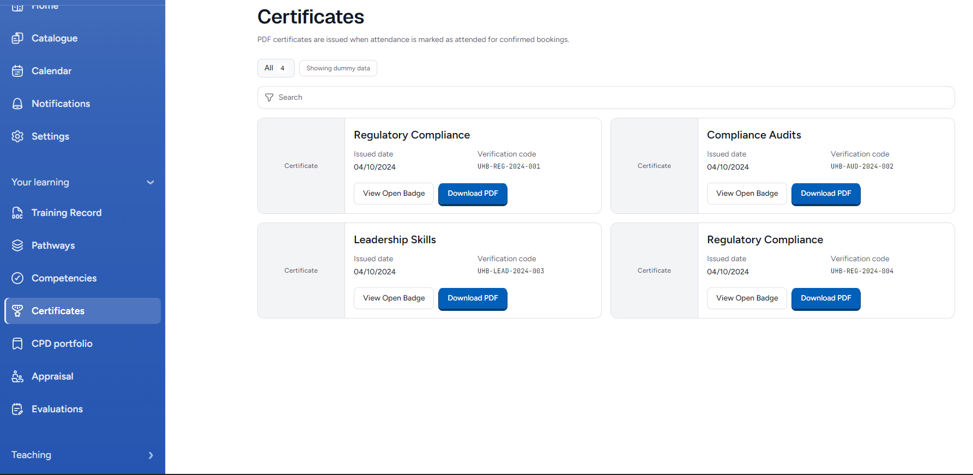Click the Settings gear icon

pyautogui.click(x=17, y=136)
